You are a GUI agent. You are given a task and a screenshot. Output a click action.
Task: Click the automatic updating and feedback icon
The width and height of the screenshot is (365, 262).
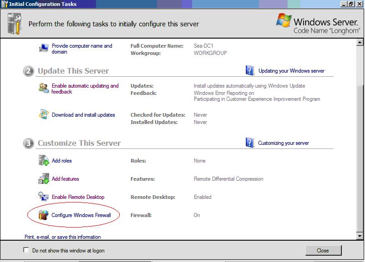(x=44, y=88)
